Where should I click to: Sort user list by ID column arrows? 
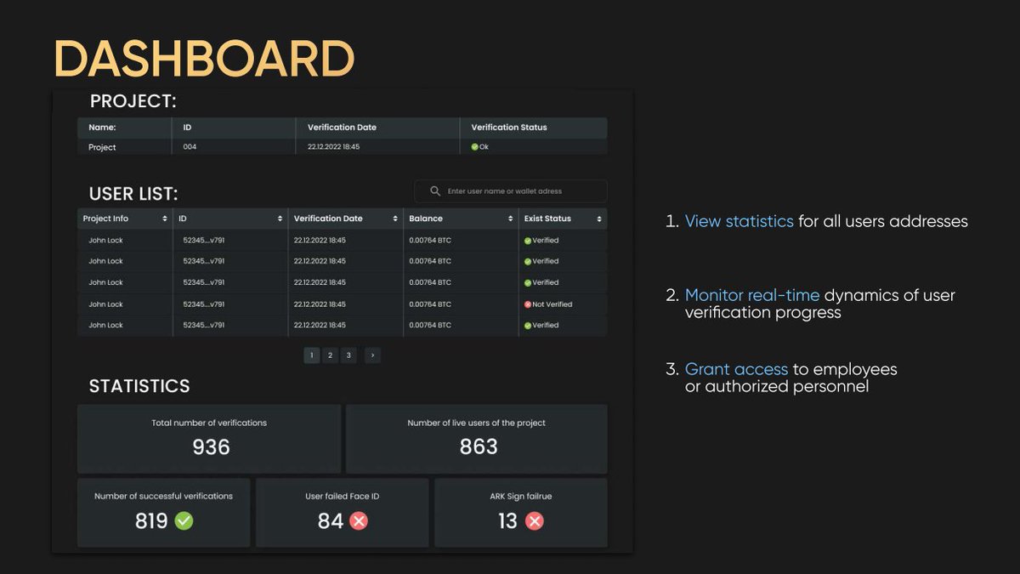click(x=280, y=219)
